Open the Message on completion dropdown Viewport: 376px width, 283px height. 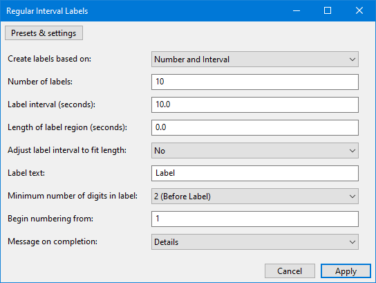tap(255, 241)
